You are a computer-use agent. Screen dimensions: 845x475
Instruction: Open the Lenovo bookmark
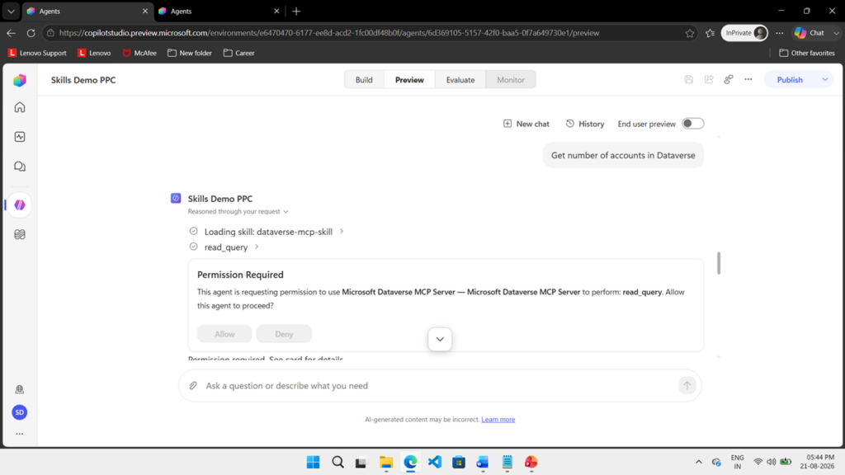tap(94, 53)
